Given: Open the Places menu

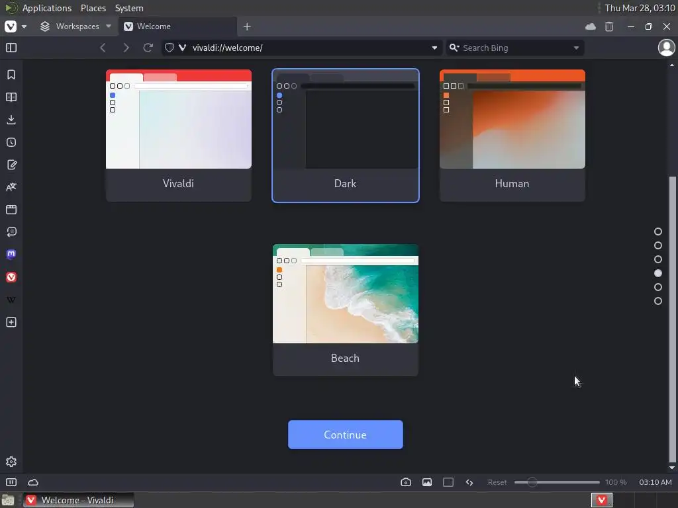Looking at the screenshot, I should [x=93, y=8].
